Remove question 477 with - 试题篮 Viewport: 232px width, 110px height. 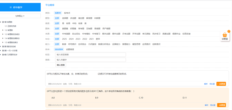click(x=222, y=105)
